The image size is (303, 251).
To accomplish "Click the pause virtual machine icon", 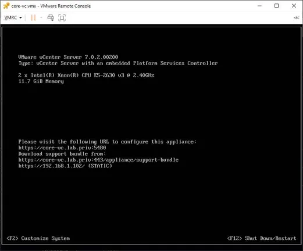I will click(33, 17).
